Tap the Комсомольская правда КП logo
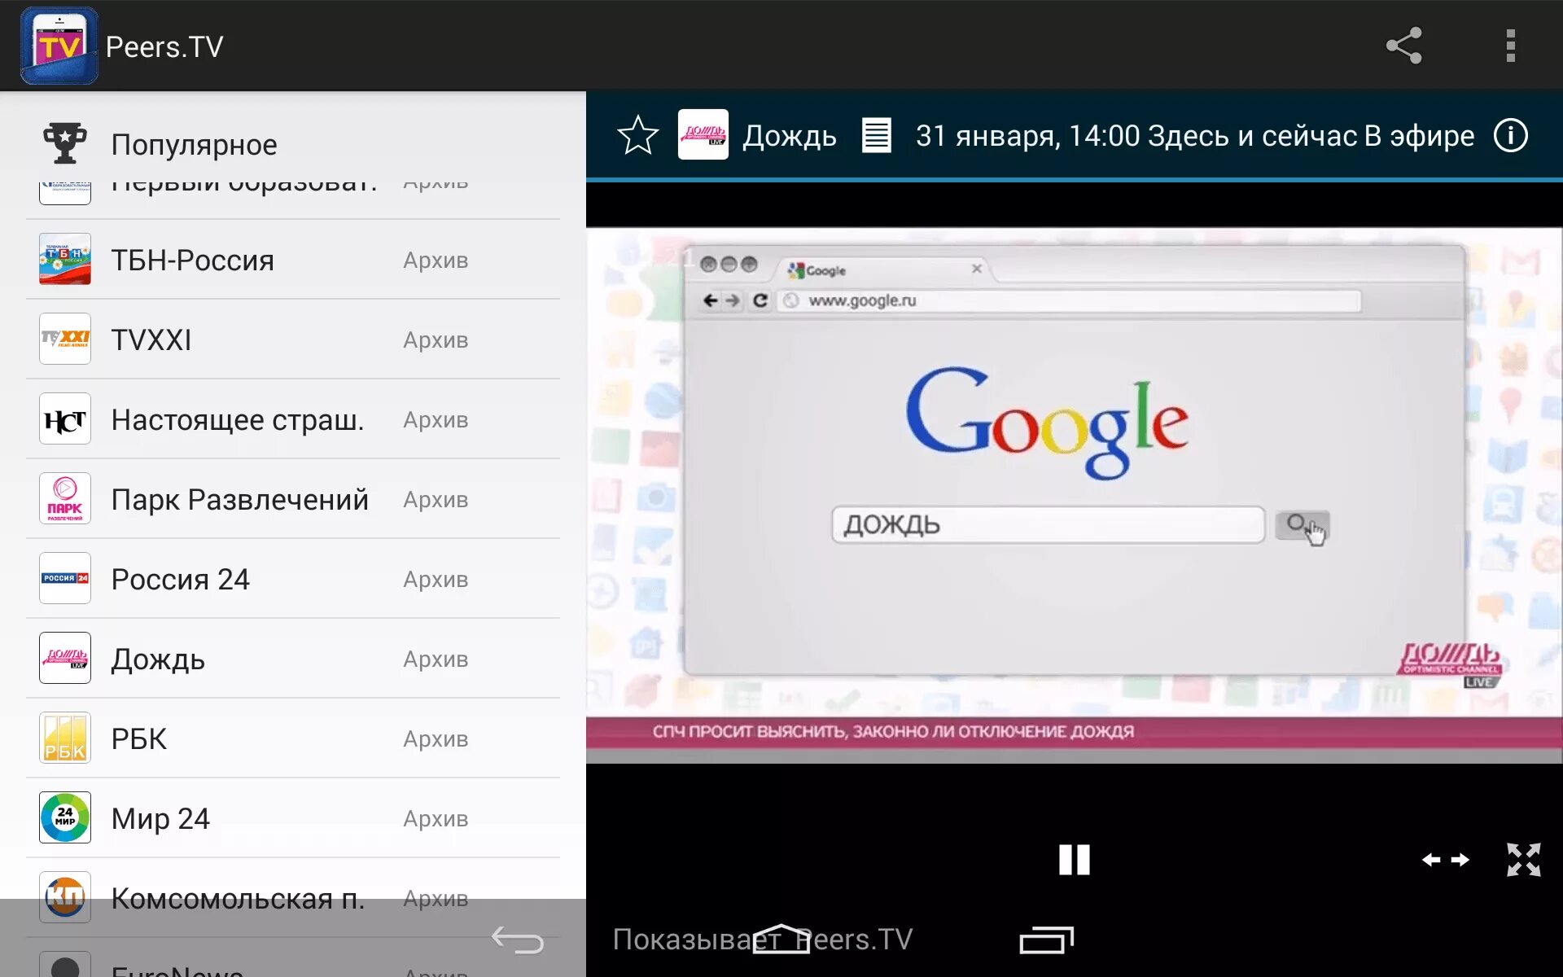 pyautogui.click(x=65, y=898)
